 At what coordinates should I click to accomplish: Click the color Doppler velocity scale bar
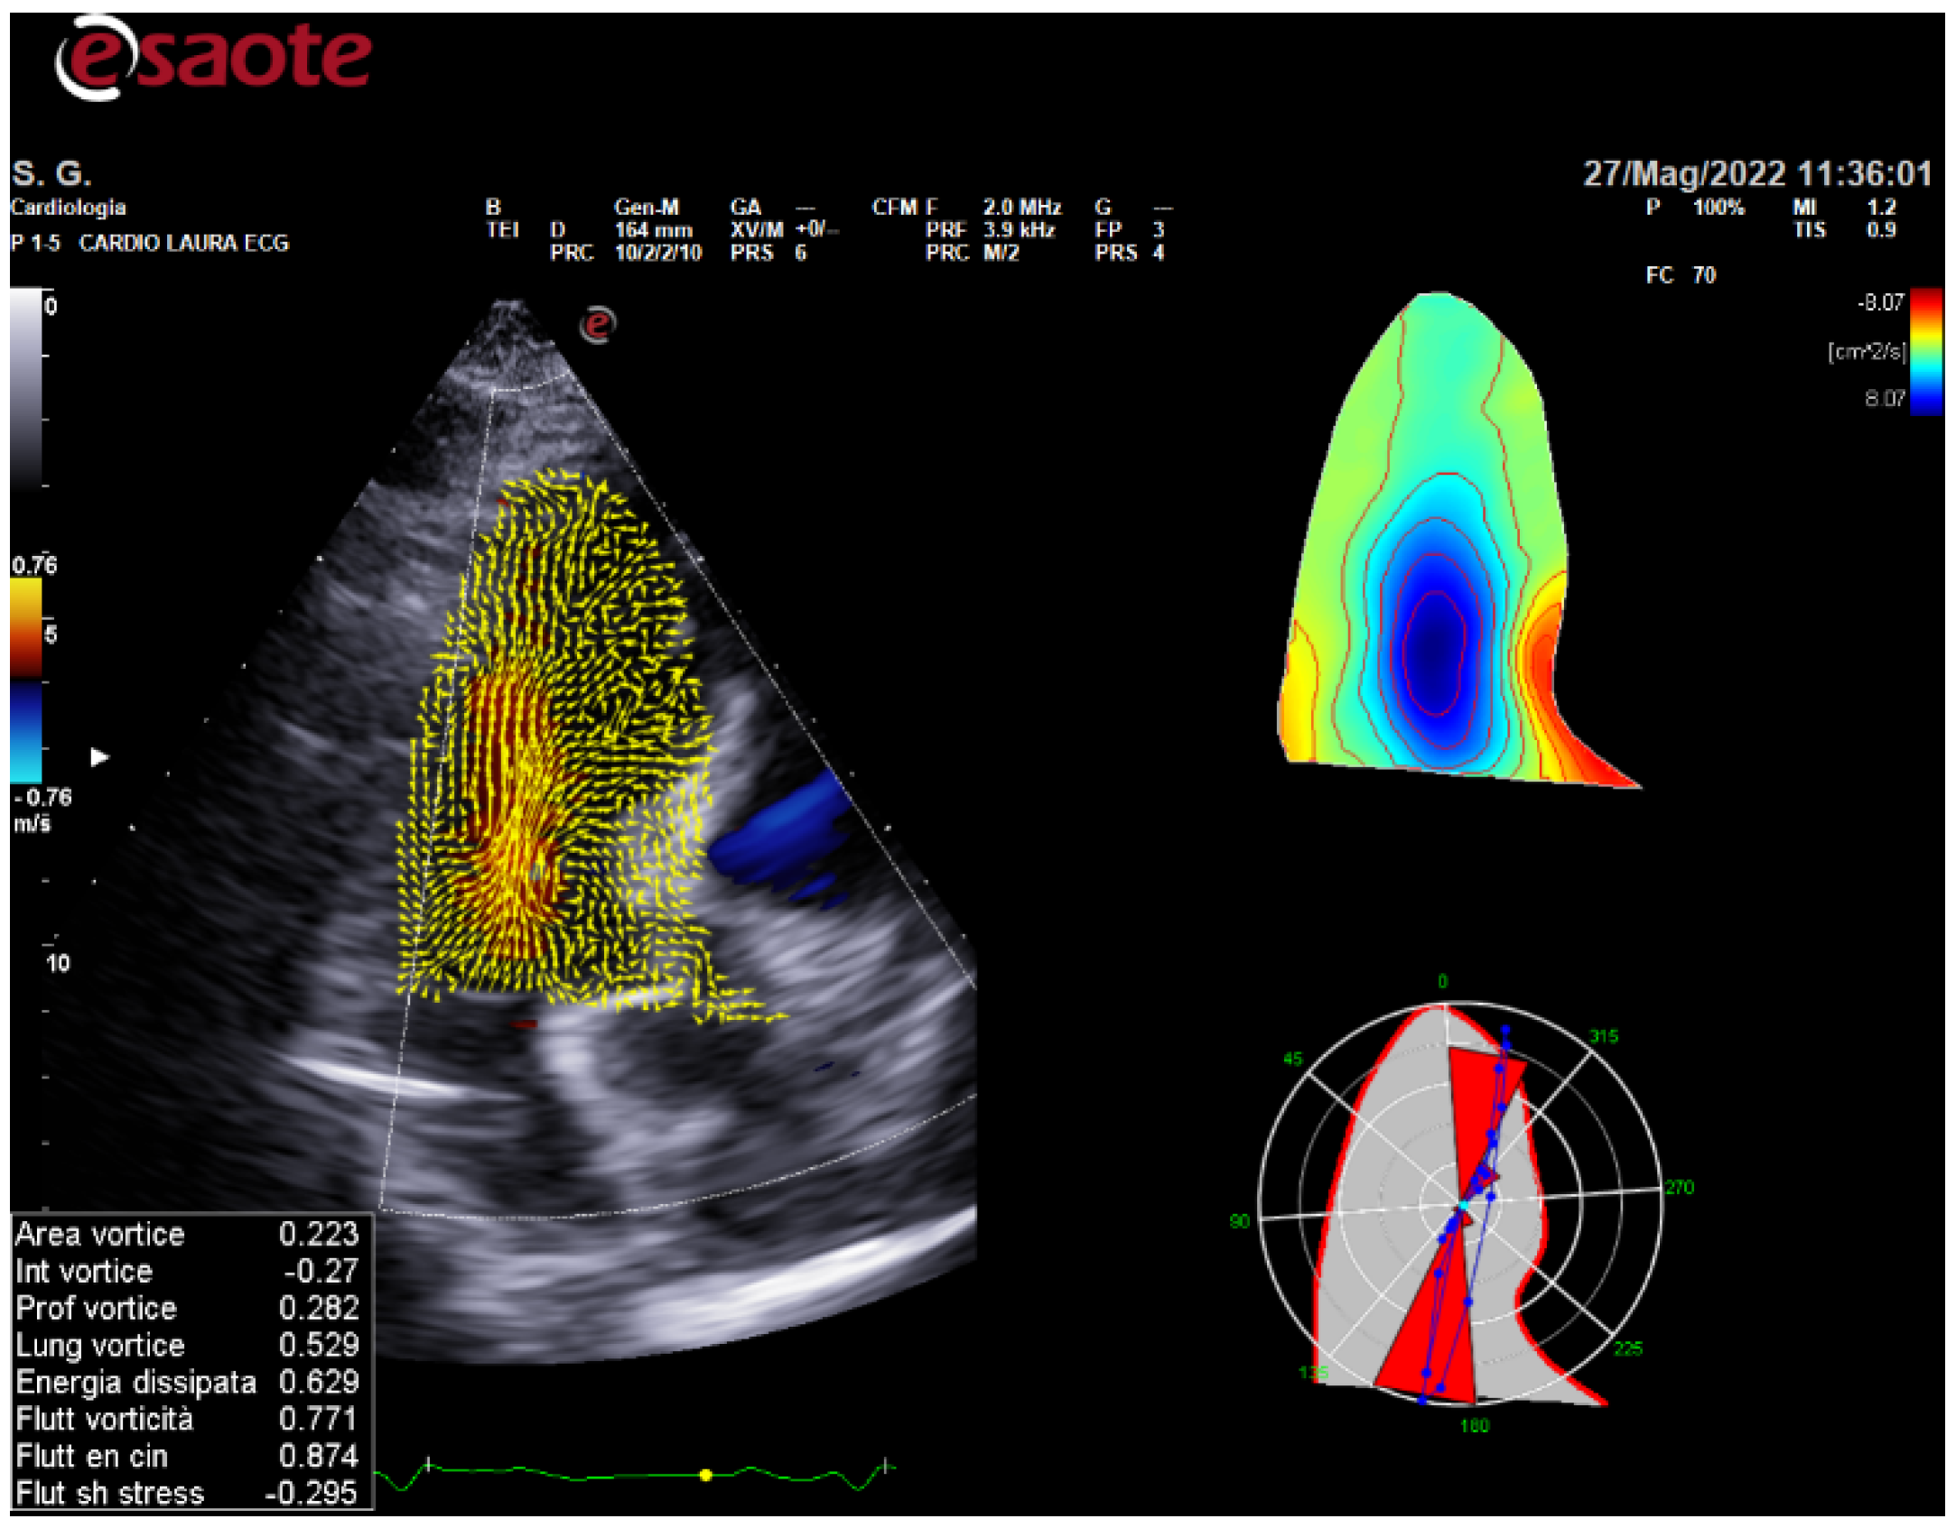[x=26, y=679]
